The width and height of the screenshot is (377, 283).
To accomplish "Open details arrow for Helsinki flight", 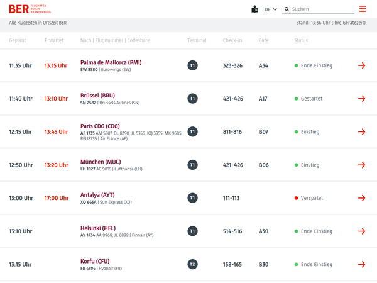I will click(x=361, y=231).
